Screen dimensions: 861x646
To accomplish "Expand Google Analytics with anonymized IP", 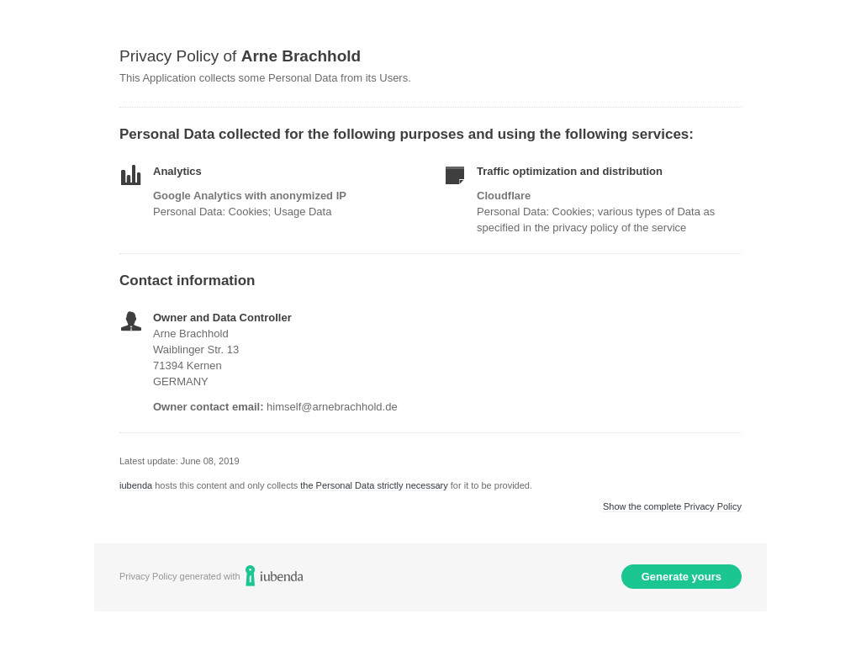I will coord(249,195).
